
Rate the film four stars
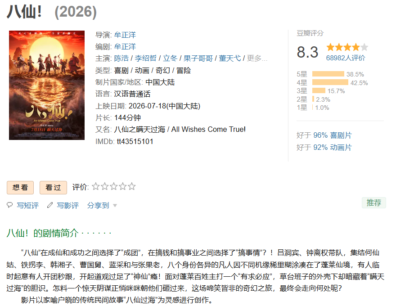[123, 187]
